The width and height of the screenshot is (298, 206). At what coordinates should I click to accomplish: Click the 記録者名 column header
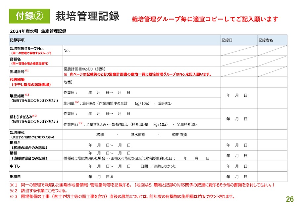pos(266,40)
